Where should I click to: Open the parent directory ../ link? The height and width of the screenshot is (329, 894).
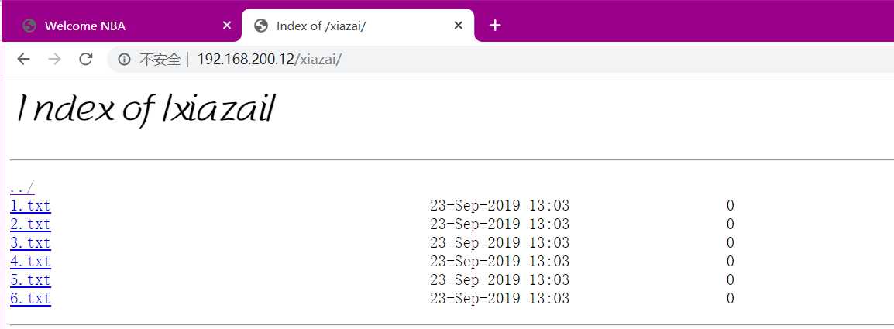tap(22, 187)
